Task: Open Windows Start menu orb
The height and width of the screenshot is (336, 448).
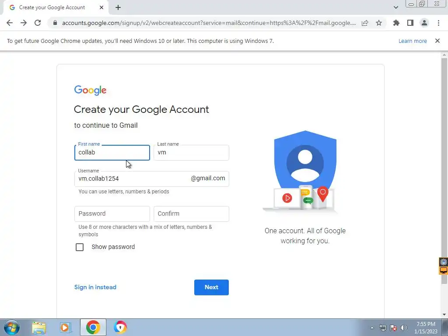Action: pos(12,327)
